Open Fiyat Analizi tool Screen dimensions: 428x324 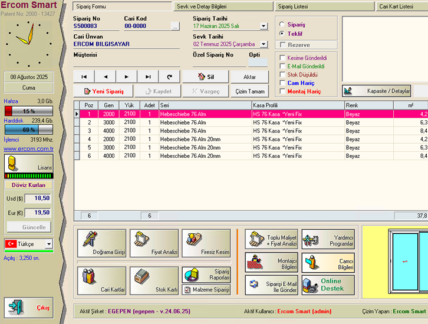(x=153, y=243)
